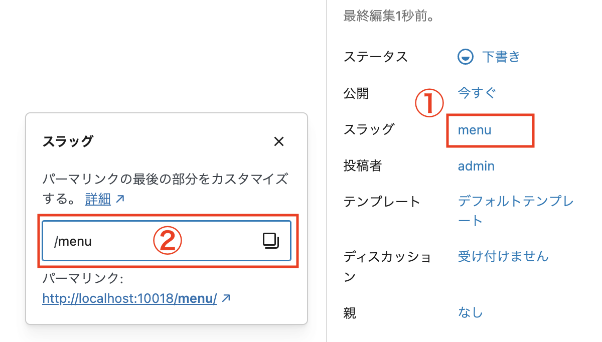Viewport: 602px width, 342px height.
Task: Click external arrow icon beside 詳細
Action: [120, 199]
